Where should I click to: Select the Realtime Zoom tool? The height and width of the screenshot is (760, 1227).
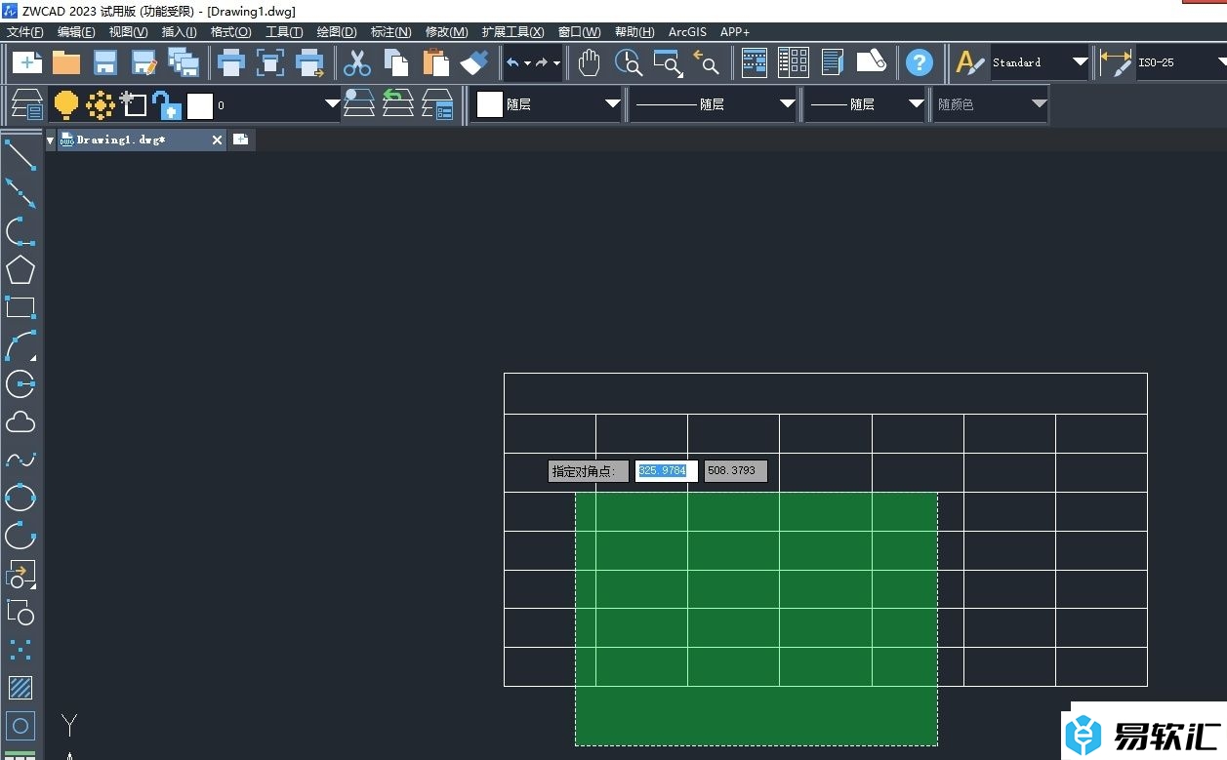coord(629,63)
